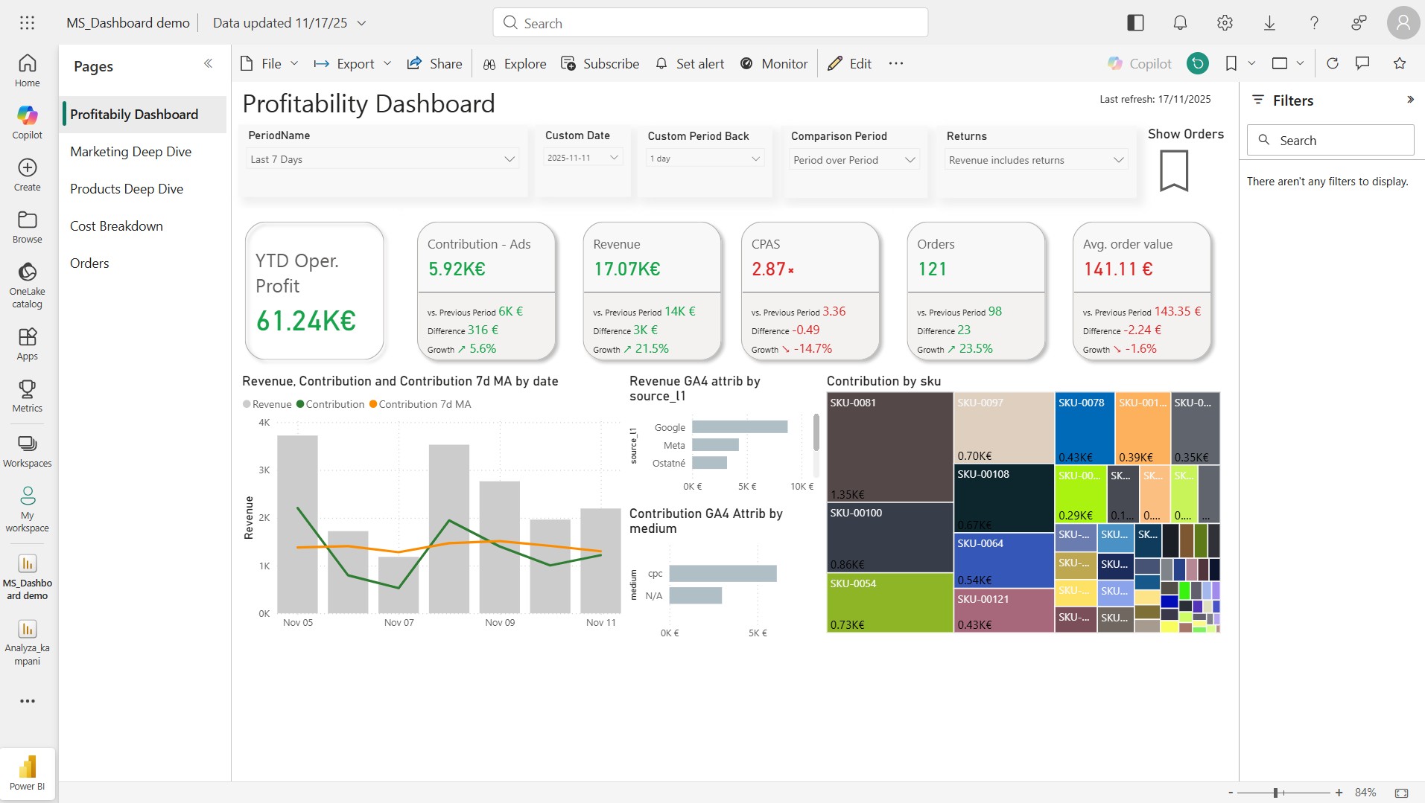Open the Metrics hub icon

tap(27, 395)
